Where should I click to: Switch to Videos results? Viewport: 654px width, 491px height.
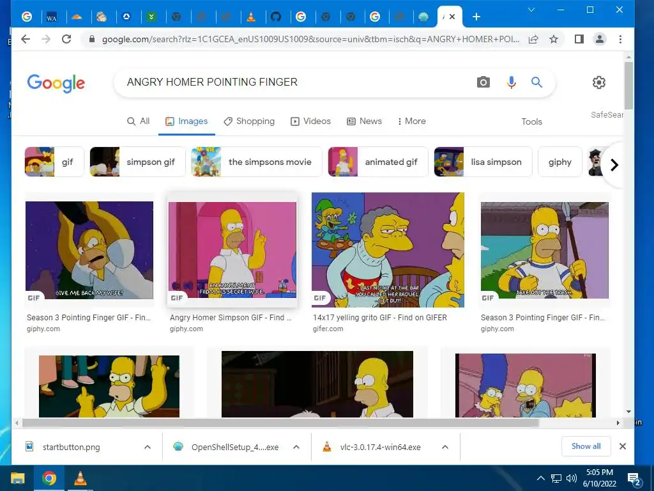pyautogui.click(x=311, y=121)
